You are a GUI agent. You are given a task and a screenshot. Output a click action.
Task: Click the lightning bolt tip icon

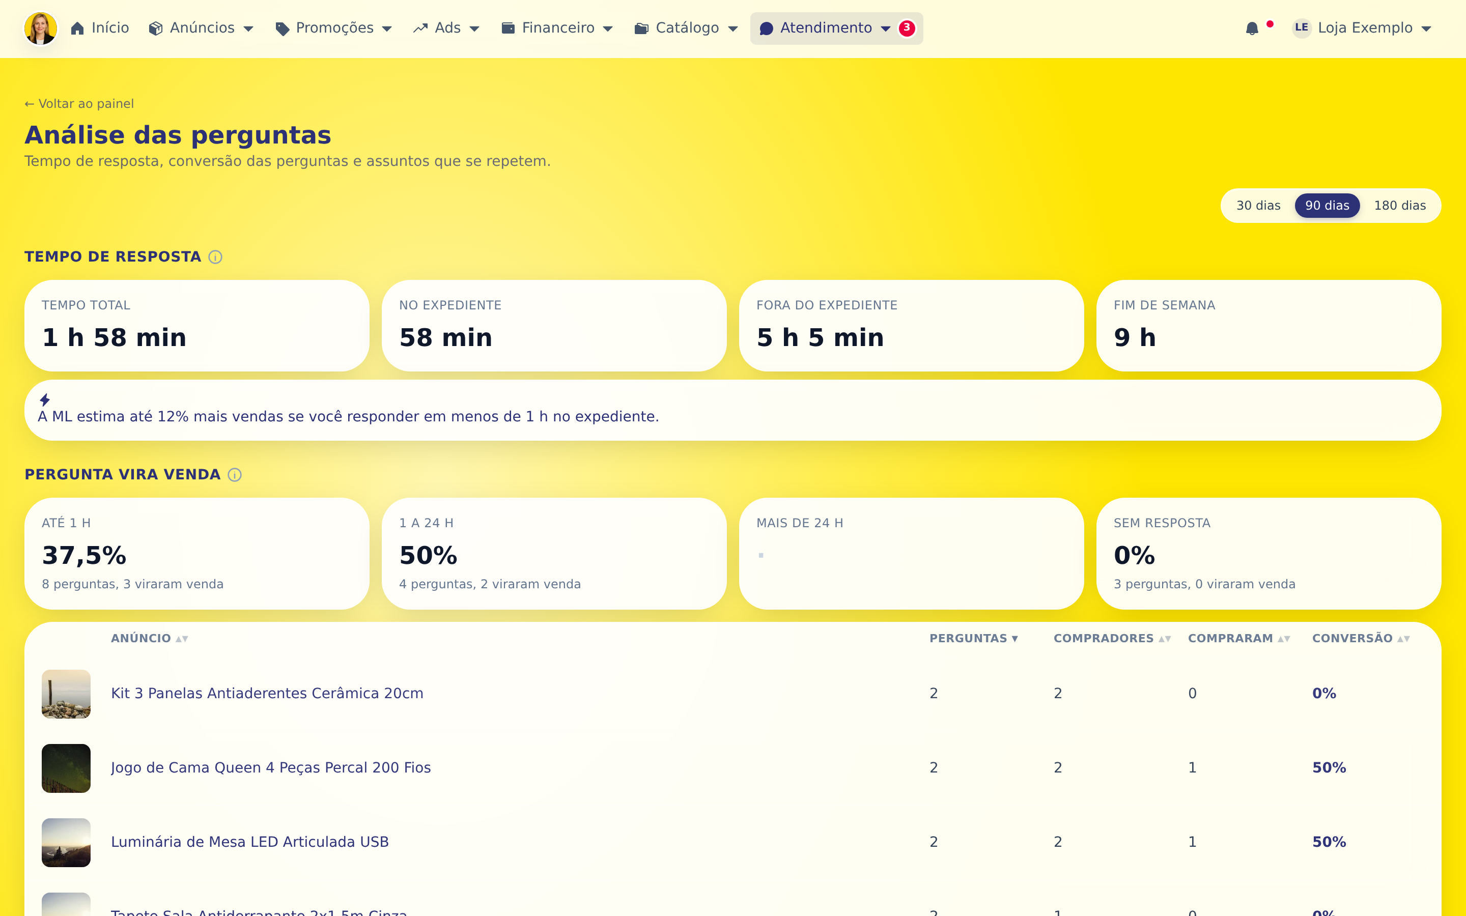[45, 400]
